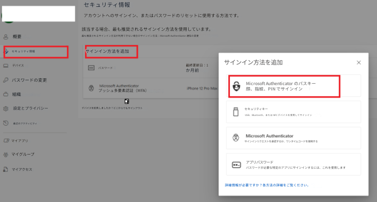This screenshot has width=377, height=202.
Task: Click サインイン方法を追加 on the main page
Action: coord(107,51)
